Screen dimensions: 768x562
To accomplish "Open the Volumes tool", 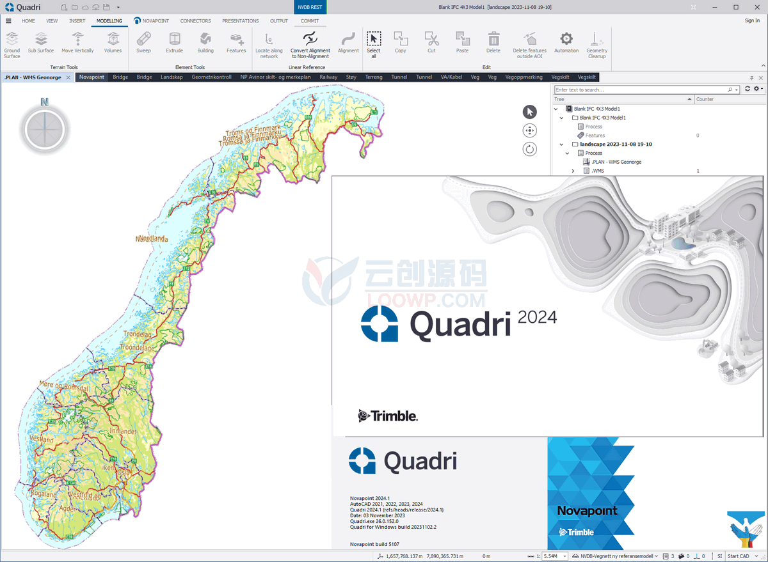I will [x=113, y=42].
